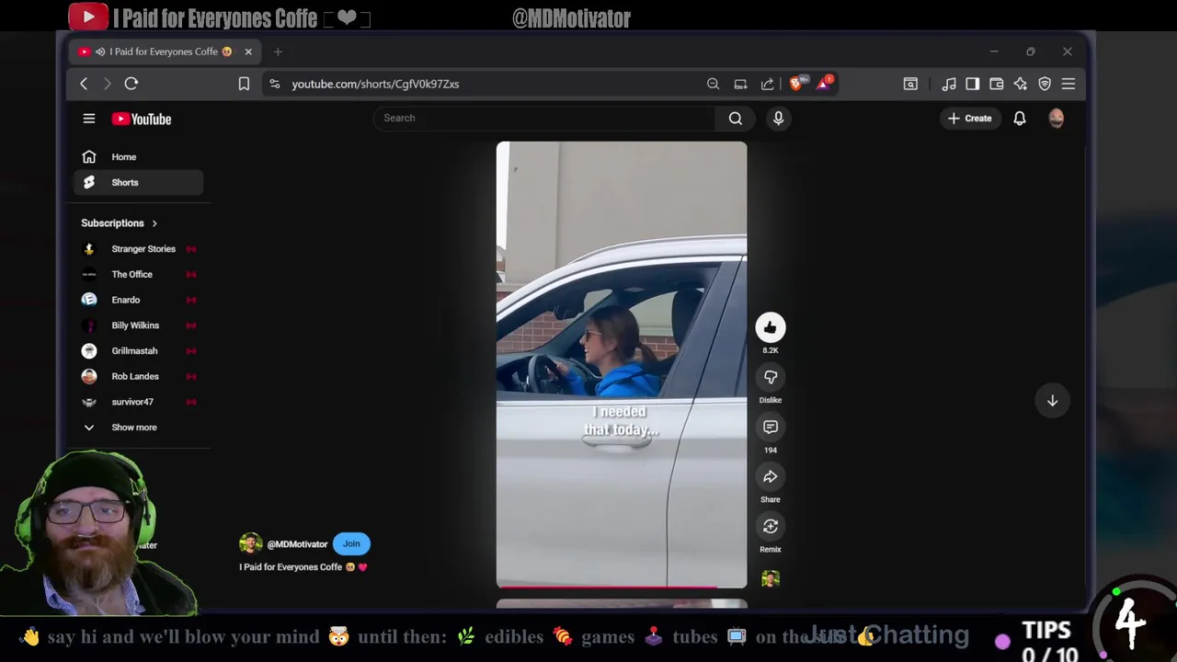Screen dimensions: 1177x662
Task: Open the comments with 194 count
Action: pos(771,427)
